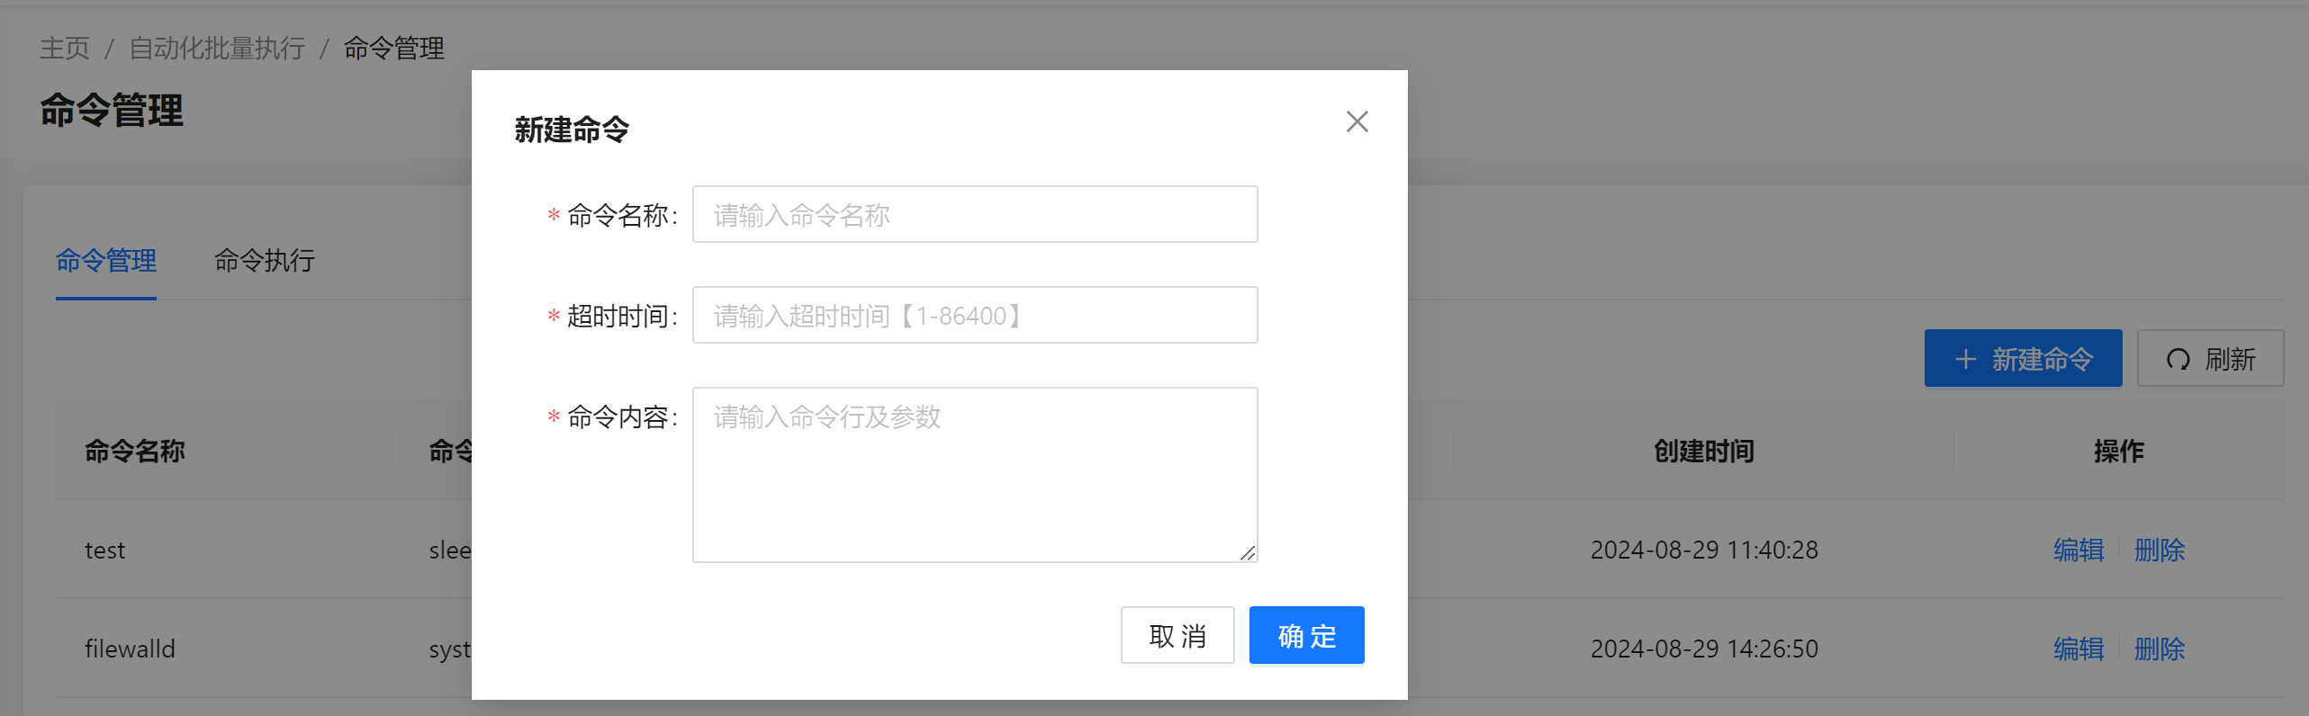This screenshot has height=716, width=2309.
Task: Focus the 命令名称 input field
Action: 974,215
